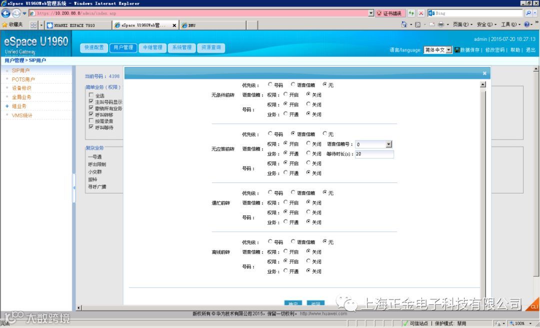Click the Bing search magnifier icon
The image size is (540, 328).
click(x=528, y=13)
